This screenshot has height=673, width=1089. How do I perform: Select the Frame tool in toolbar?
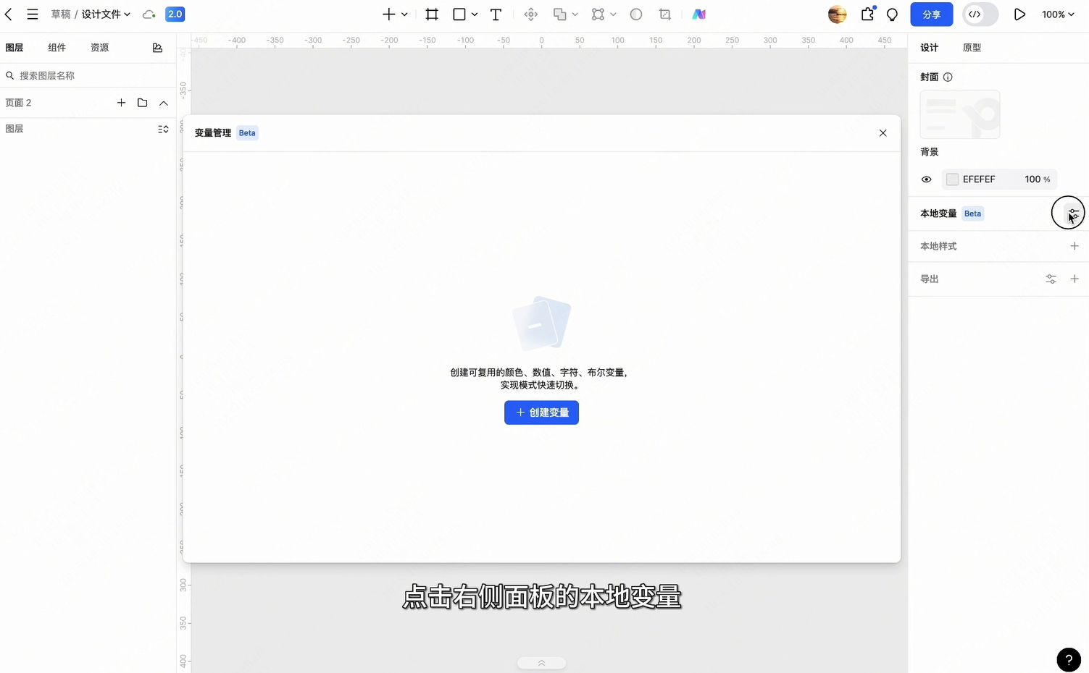432,14
